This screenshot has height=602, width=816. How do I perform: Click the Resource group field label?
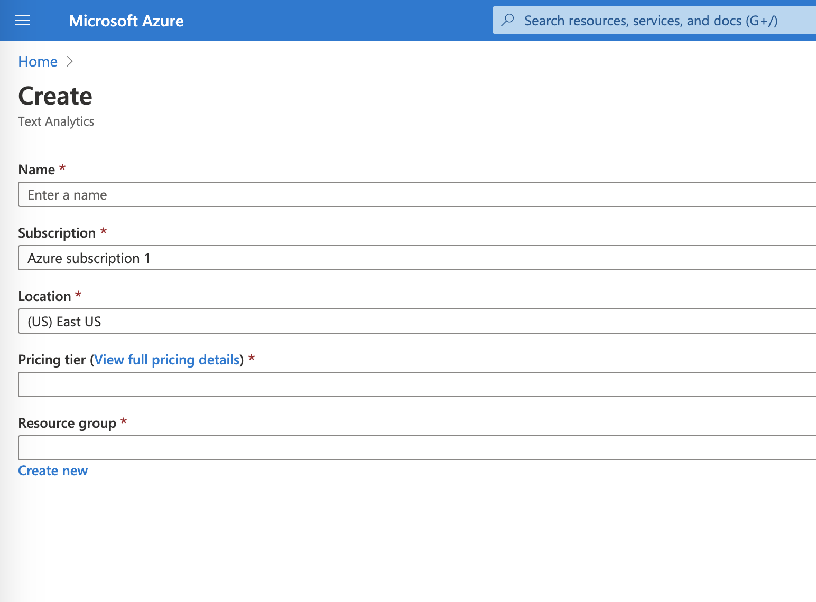tap(67, 423)
